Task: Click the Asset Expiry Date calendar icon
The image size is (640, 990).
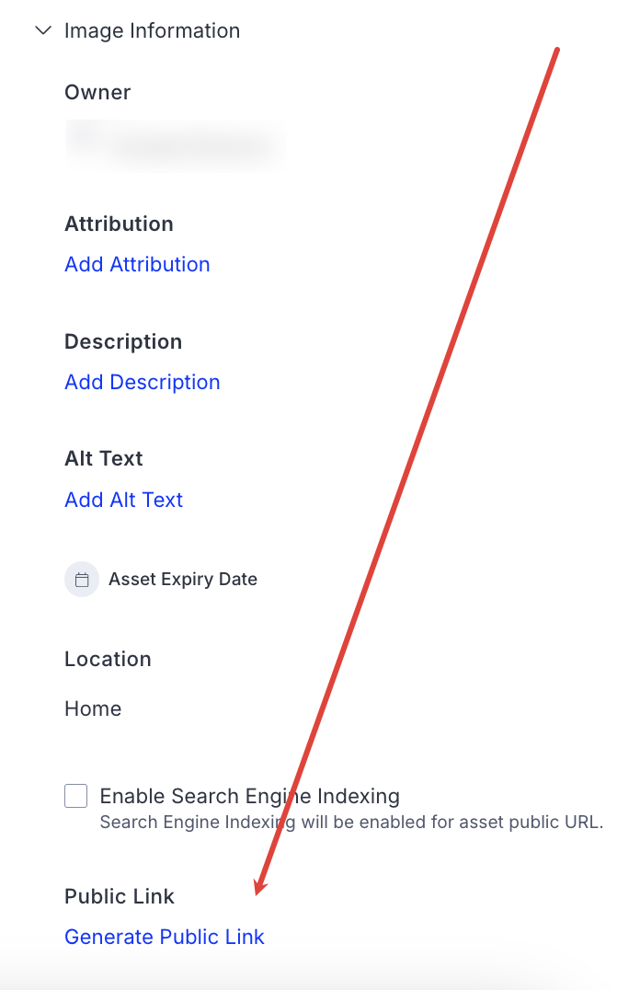Action: 82,579
